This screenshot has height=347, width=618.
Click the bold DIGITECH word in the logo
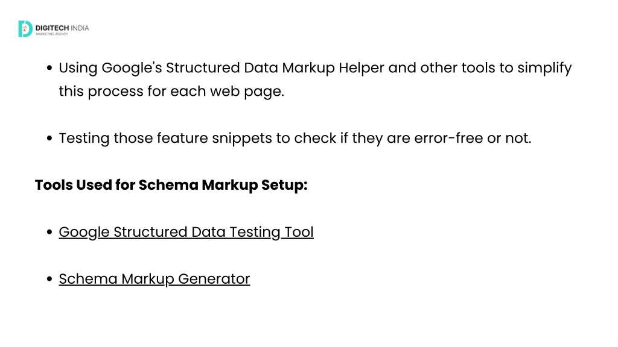tap(52, 28)
